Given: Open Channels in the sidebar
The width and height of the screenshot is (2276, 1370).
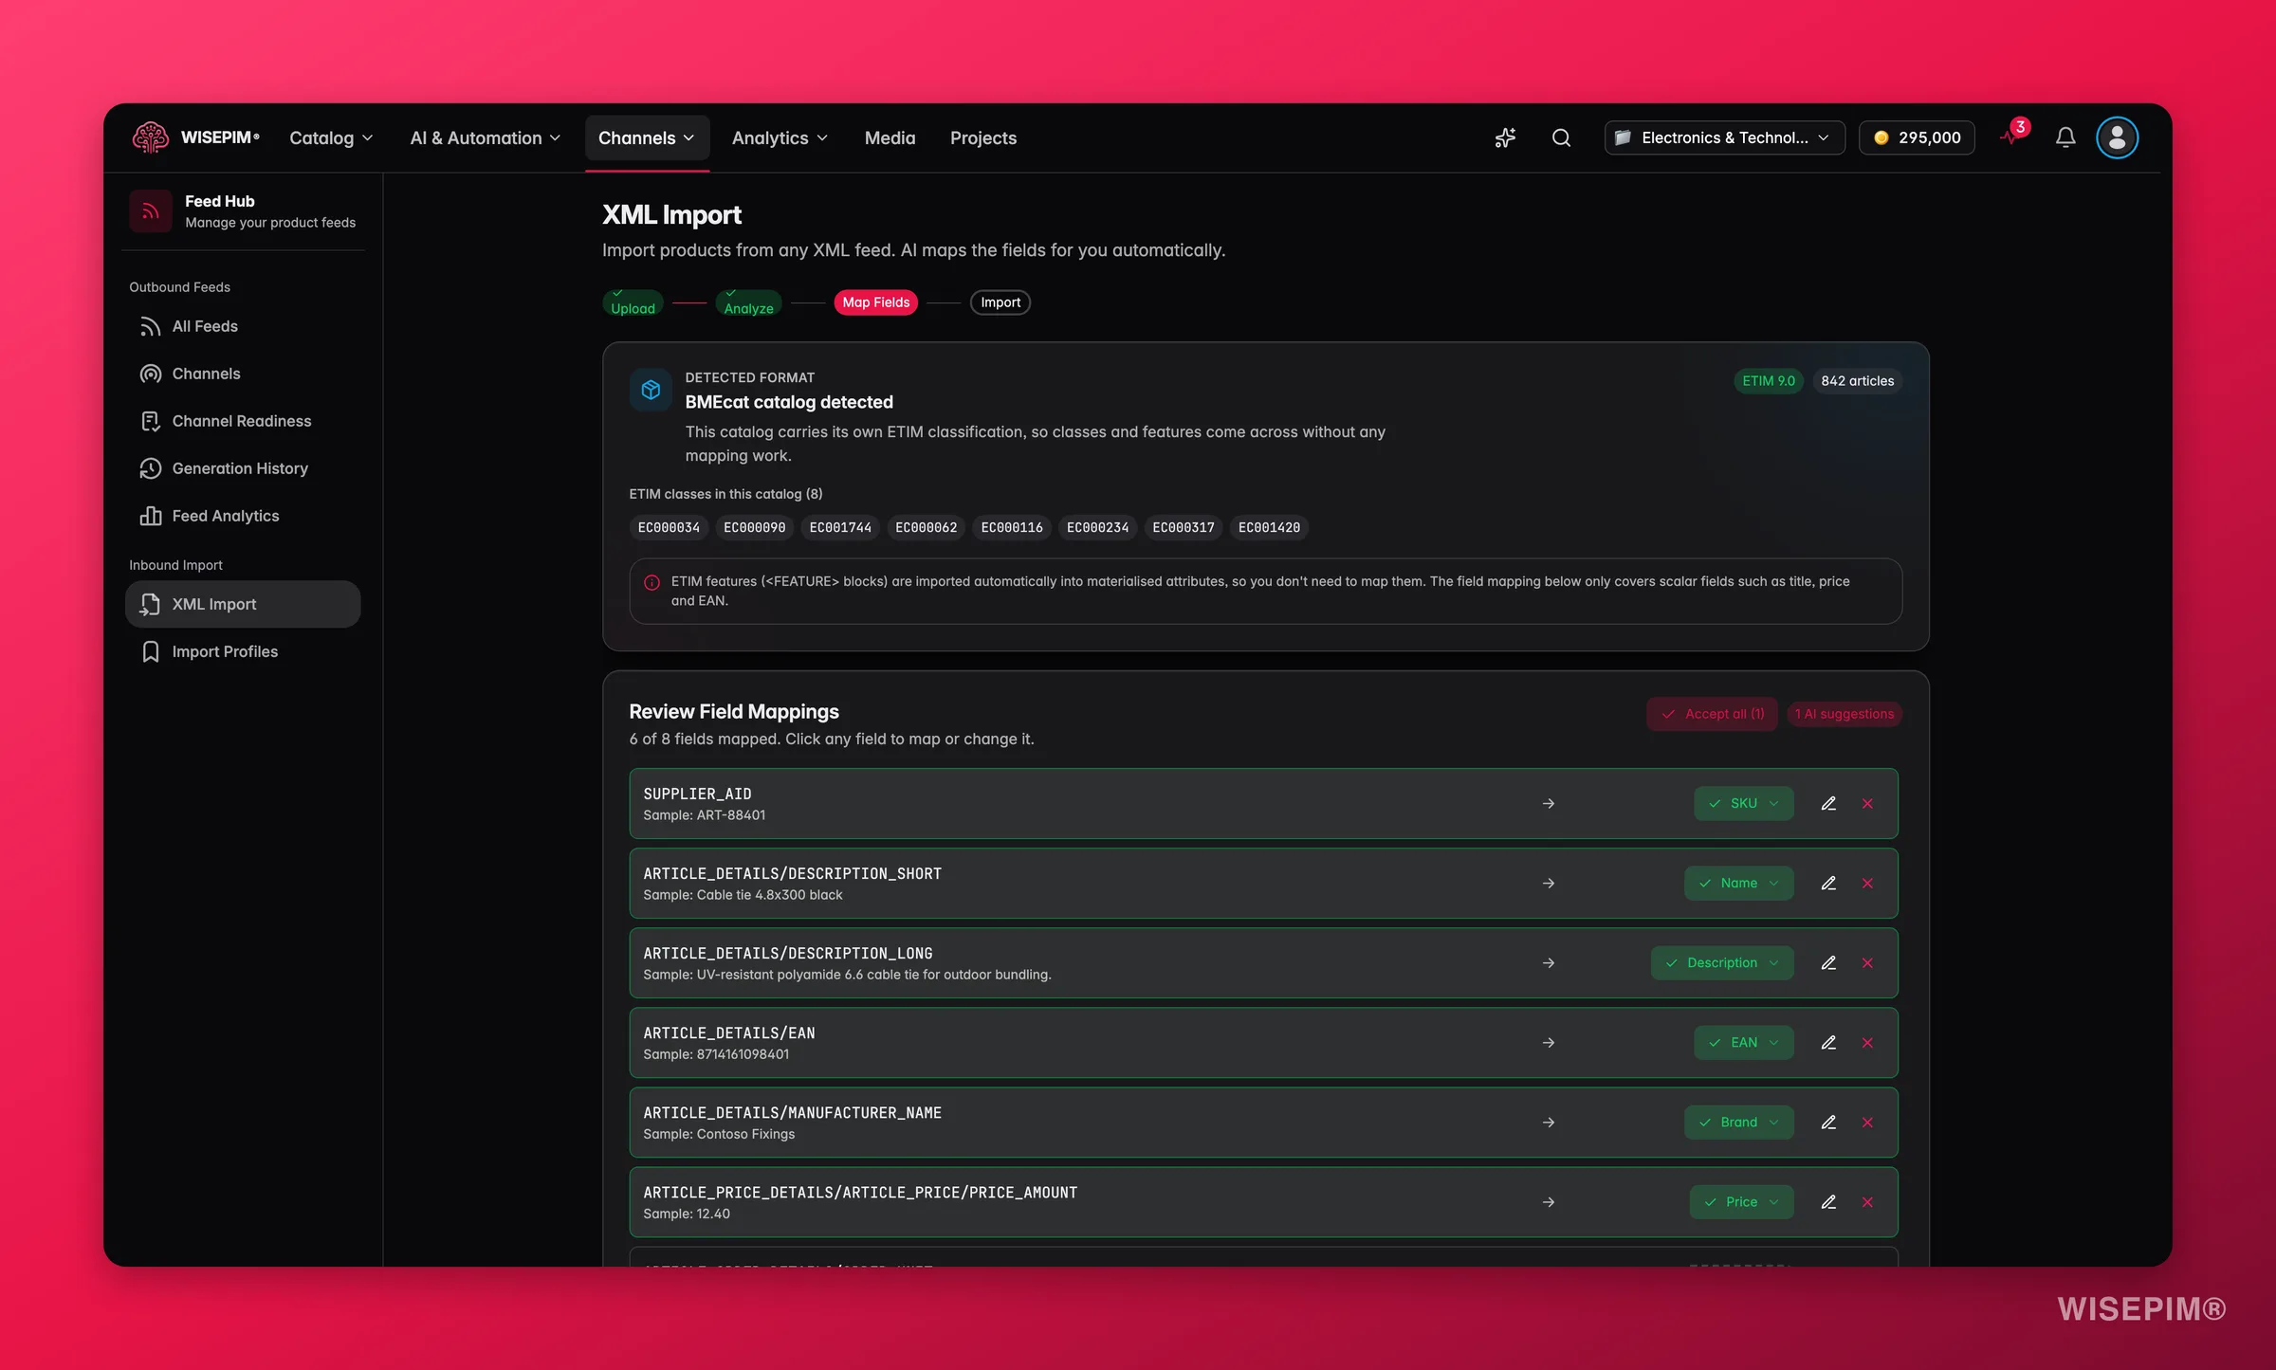Looking at the screenshot, I should click(243, 374).
